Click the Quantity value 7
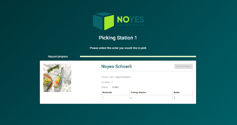Viewport: 237px width, 125px height. tap(112, 82)
